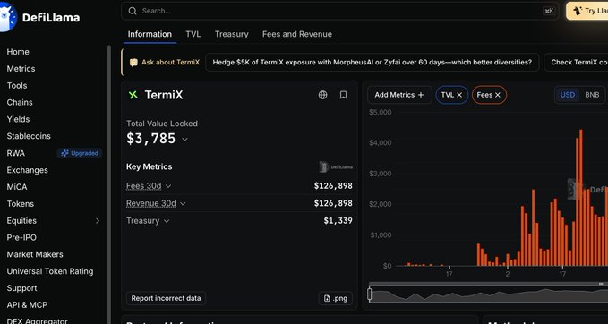Open Stablecoins in the sidebar

tap(29, 136)
